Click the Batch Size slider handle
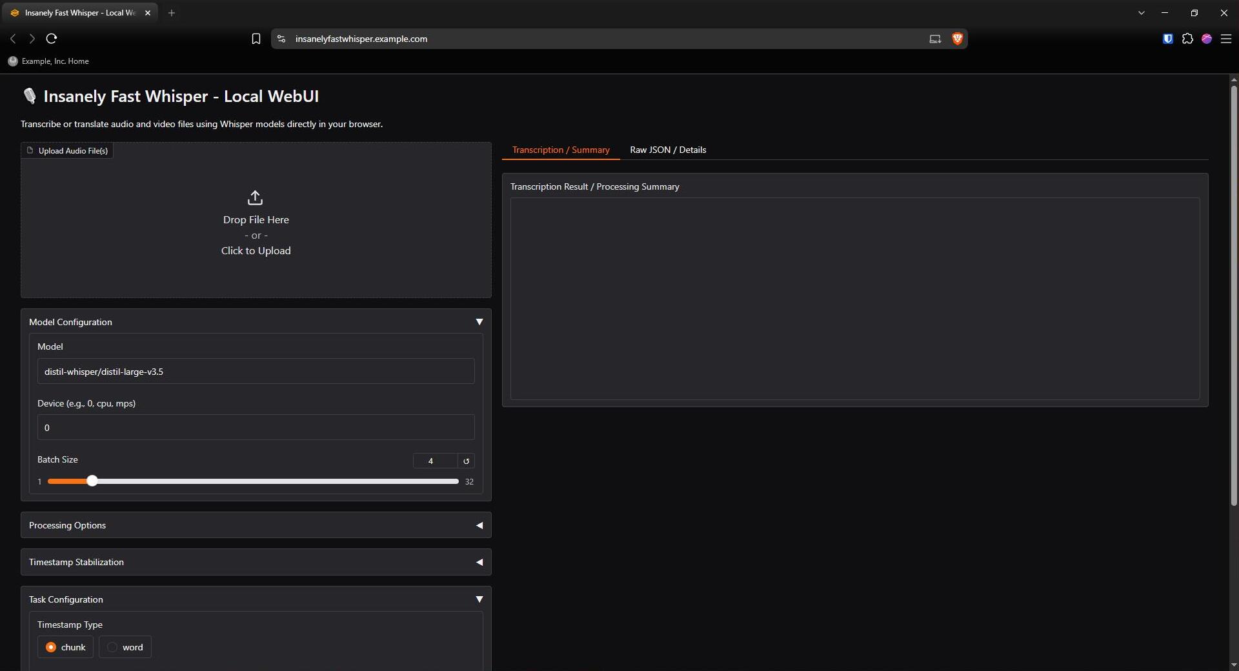This screenshot has height=671, width=1239. point(92,481)
